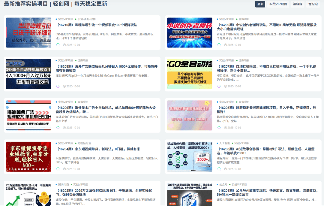Click 引流-涨粉-软件 category tag
This screenshot has height=206, width=324.
tap(86, 19)
